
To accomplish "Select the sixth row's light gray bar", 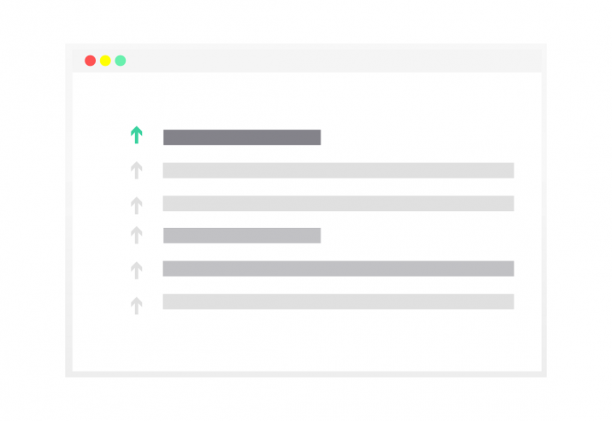I will click(338, 301).
